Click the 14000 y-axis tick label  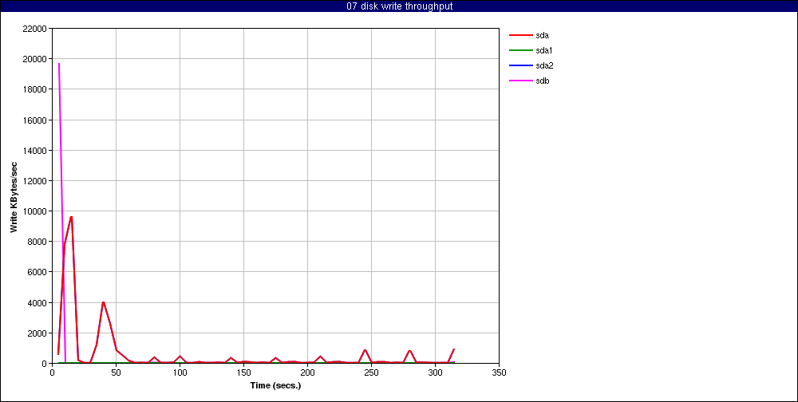(x=35, y=151)
